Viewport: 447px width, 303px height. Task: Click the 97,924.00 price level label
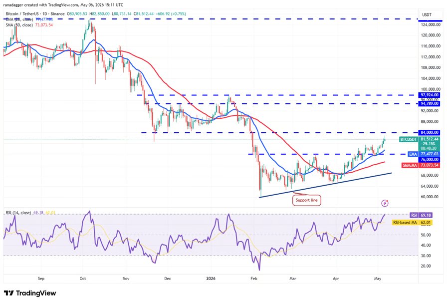(x=430, y=95)
